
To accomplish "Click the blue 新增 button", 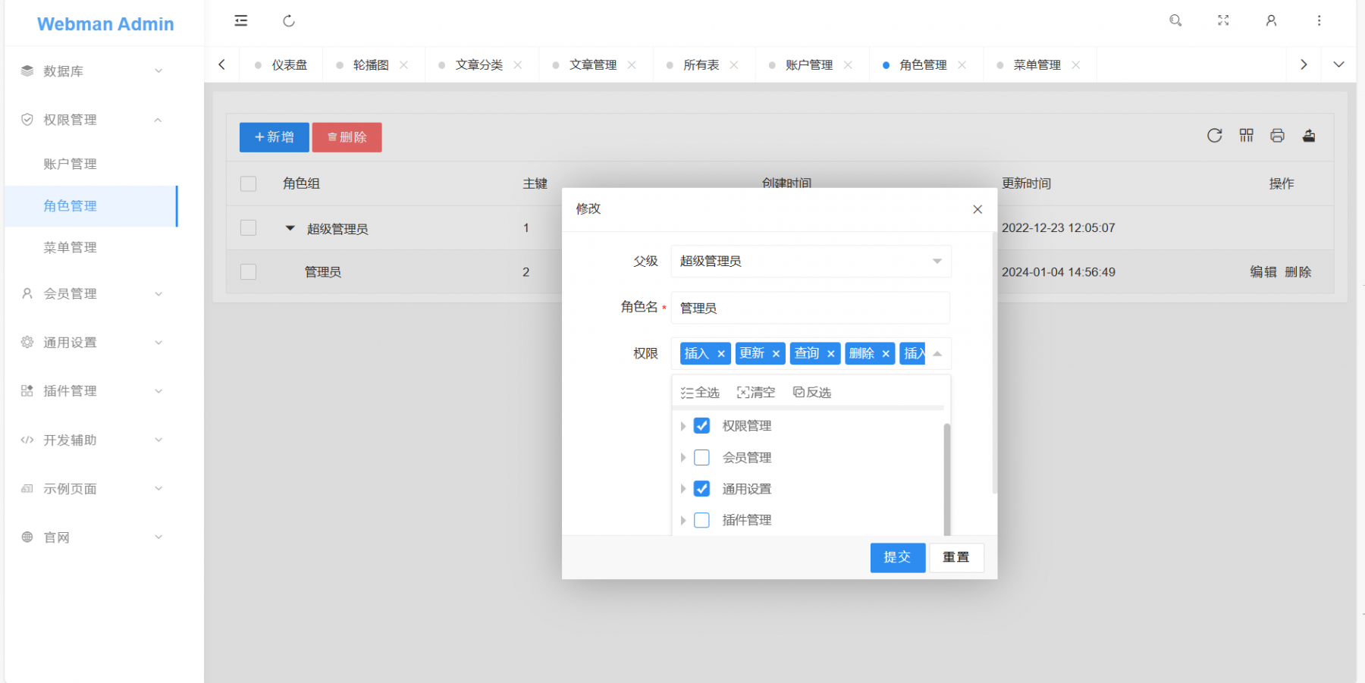I will pos(275,137).
